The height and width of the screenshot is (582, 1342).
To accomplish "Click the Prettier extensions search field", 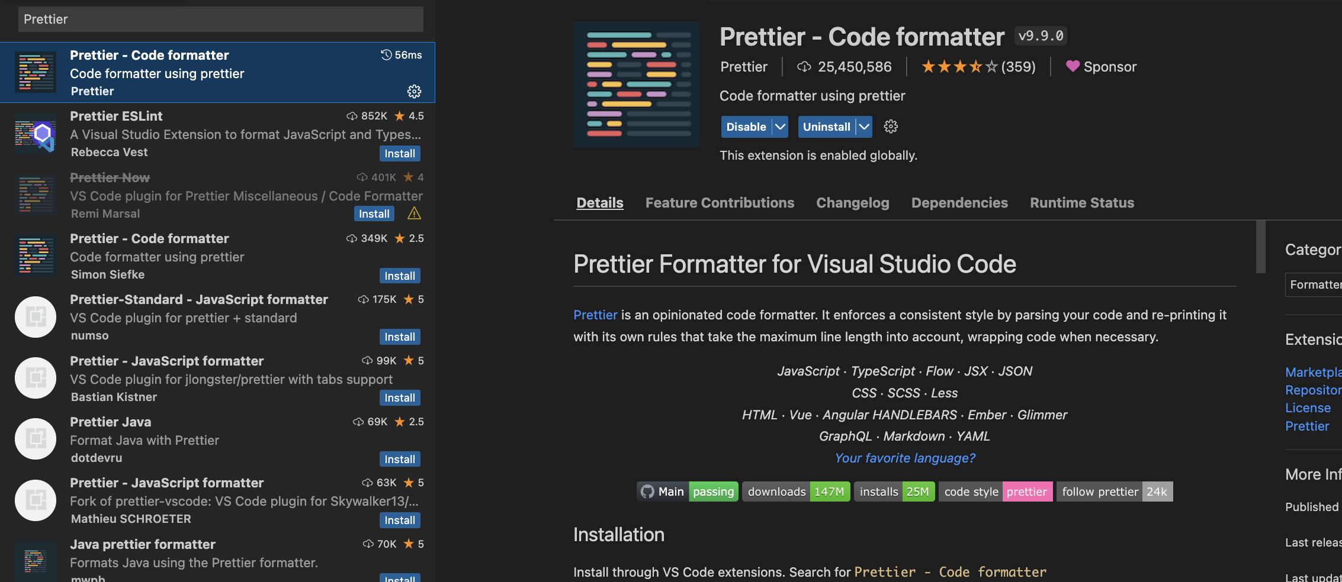I will 220,19.
